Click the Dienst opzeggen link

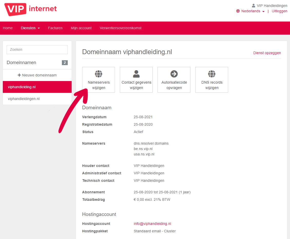[x=267, y=53]
